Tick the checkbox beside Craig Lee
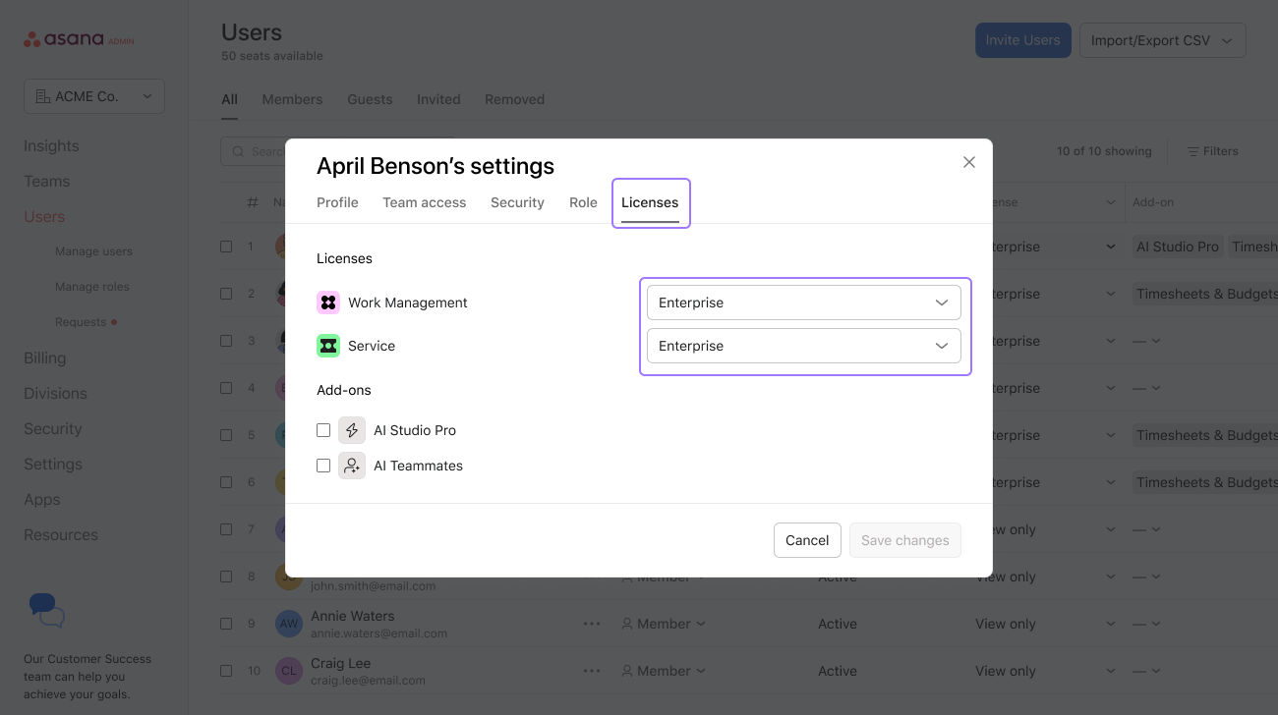The width and height of the screenshot is (1278, 715). [226, 671]
